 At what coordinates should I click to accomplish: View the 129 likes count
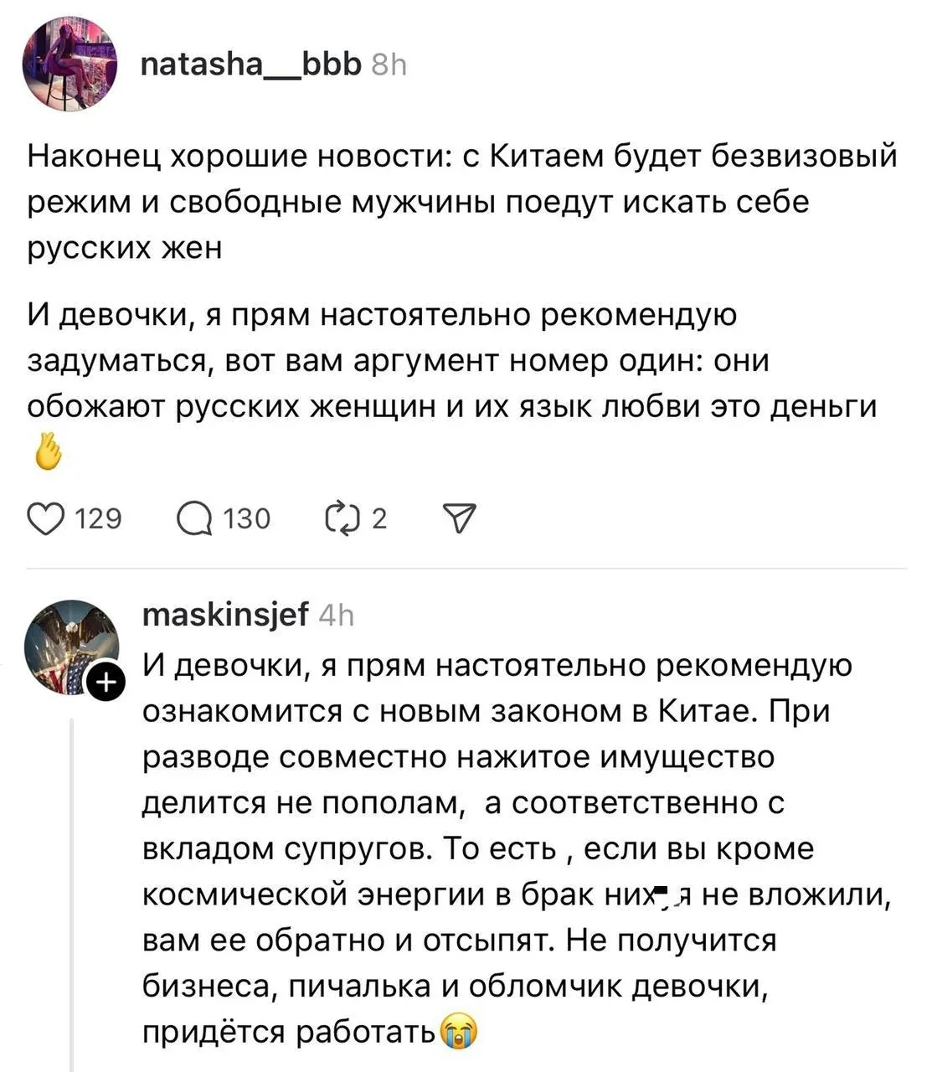point(99,520)
